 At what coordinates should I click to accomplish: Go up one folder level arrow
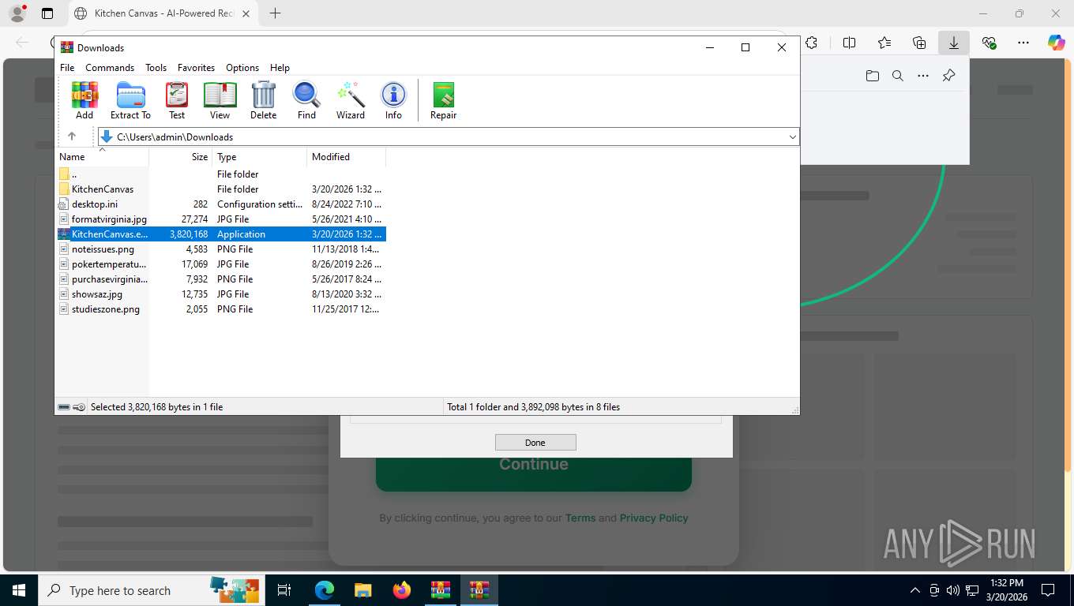[72, 137]
